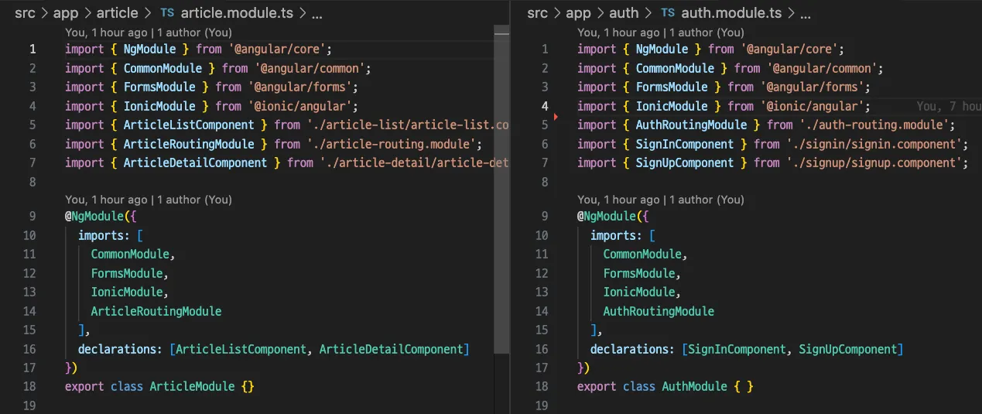982x414 pixels.
Task: Click ArticleRoutingModule in the imports array
Action: (156, 311)
